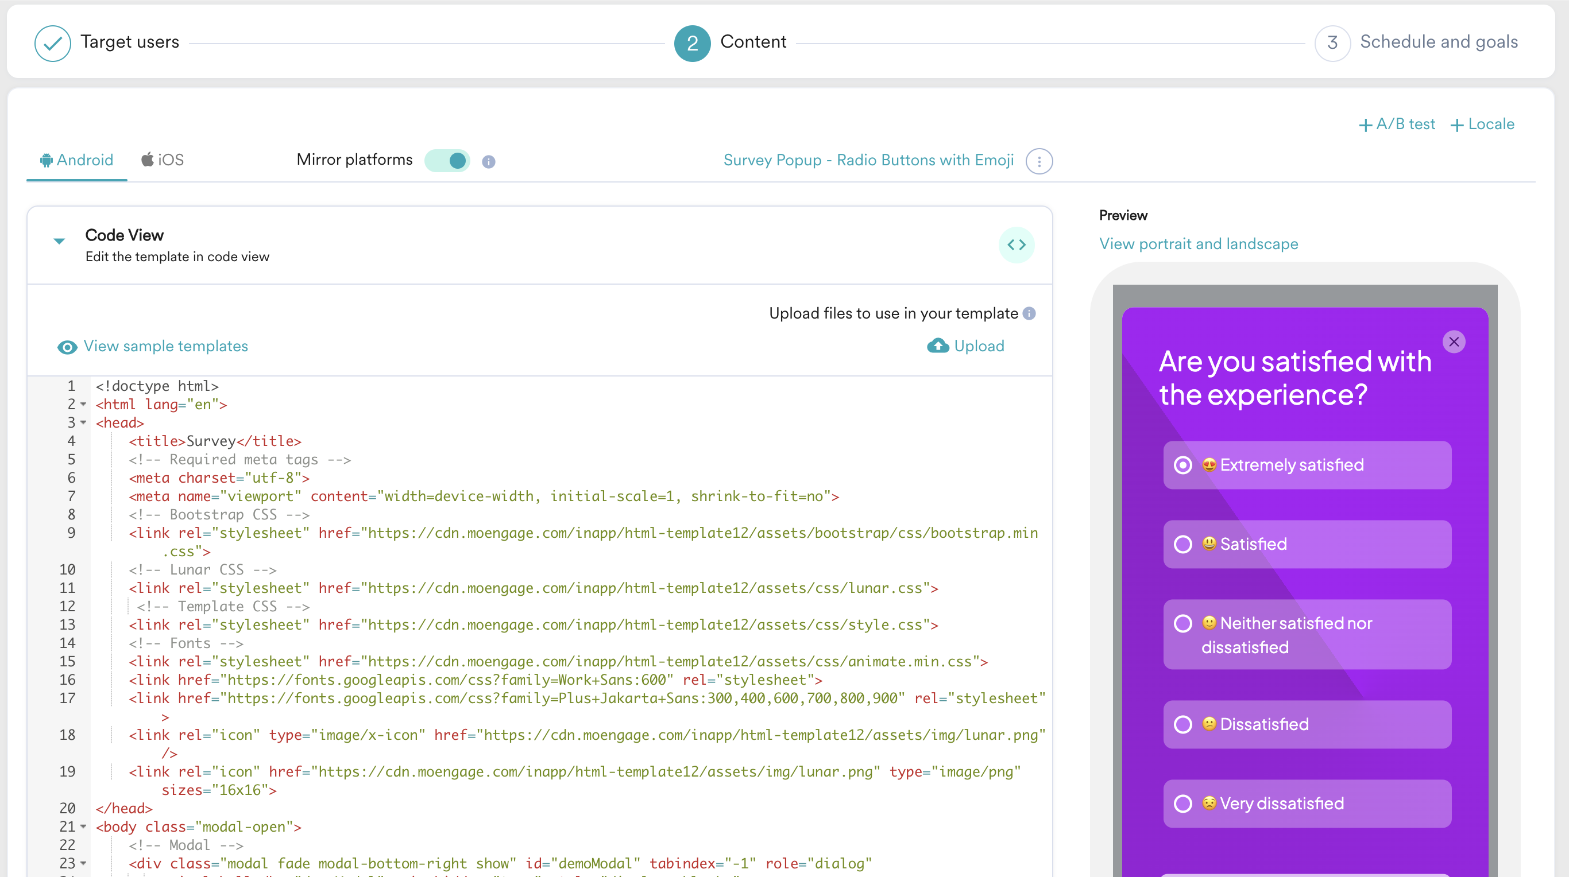This screenshot has width=1569, height=877.
Task: Collapse the Code View section triangle
Action: coord(59,241)
